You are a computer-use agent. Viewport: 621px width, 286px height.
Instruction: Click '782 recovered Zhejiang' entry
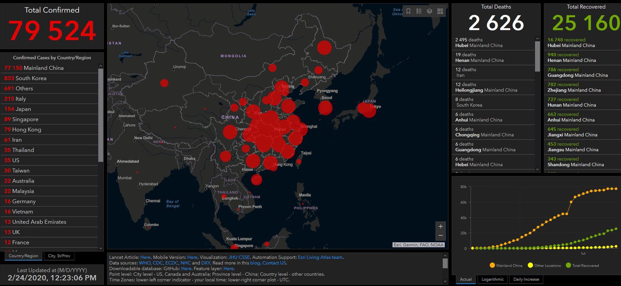(583, 87)
